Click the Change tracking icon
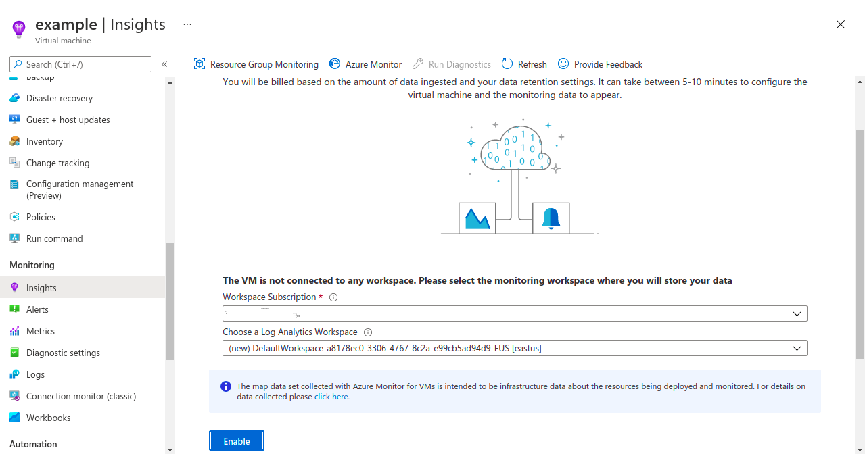The height and width of the screenshot is (454, 865). click(15, 163)
